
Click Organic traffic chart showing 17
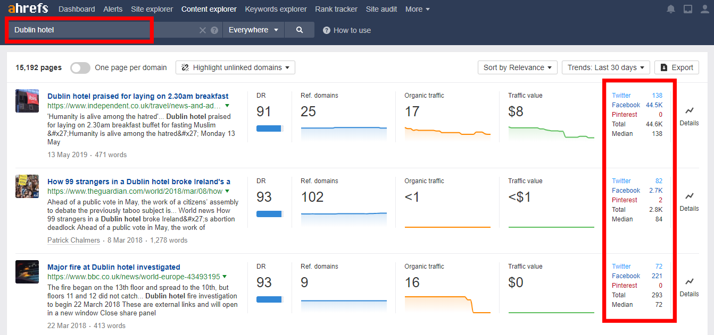(447, 133)
